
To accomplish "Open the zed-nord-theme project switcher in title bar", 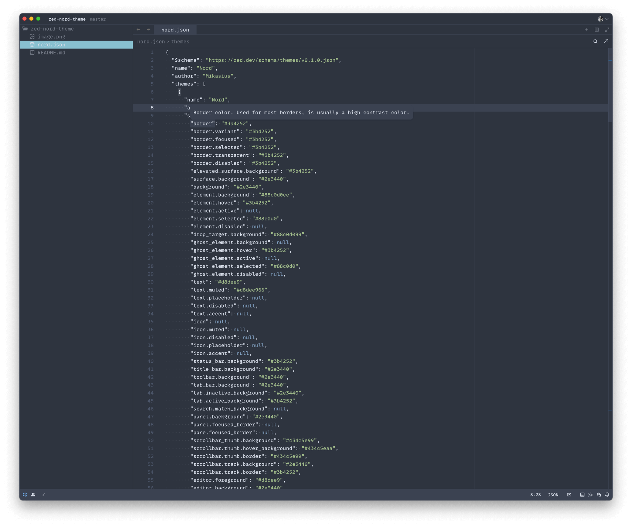I will [67, 19].
